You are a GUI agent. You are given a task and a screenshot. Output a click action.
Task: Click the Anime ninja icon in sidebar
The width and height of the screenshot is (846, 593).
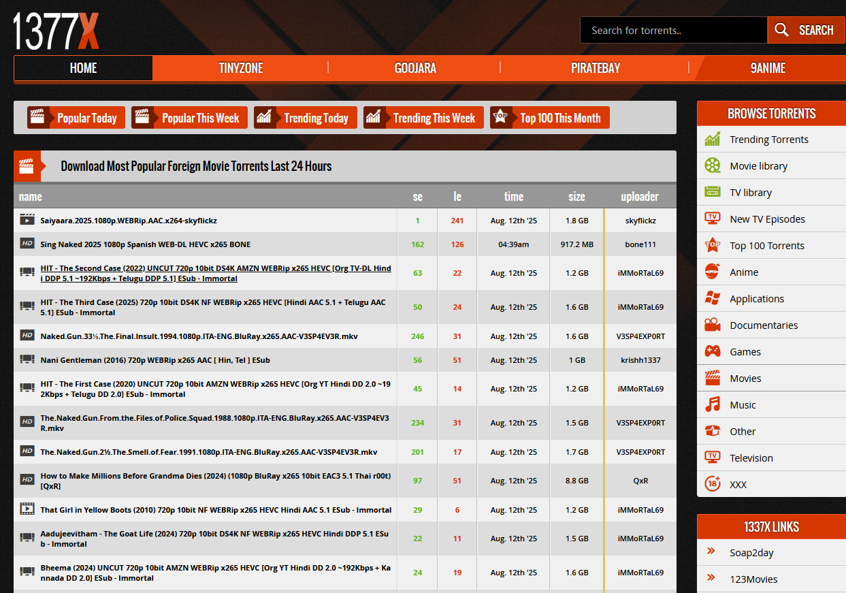[x=713, y=272]
